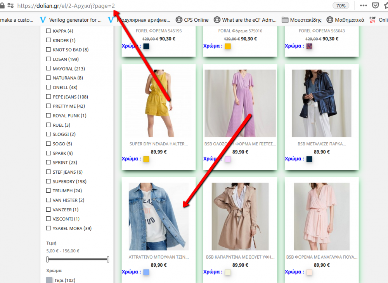Enable the ONEILL (48) brand filter
Image resolution: width=388 pixels, height=283 pixels.
point(48,87)
